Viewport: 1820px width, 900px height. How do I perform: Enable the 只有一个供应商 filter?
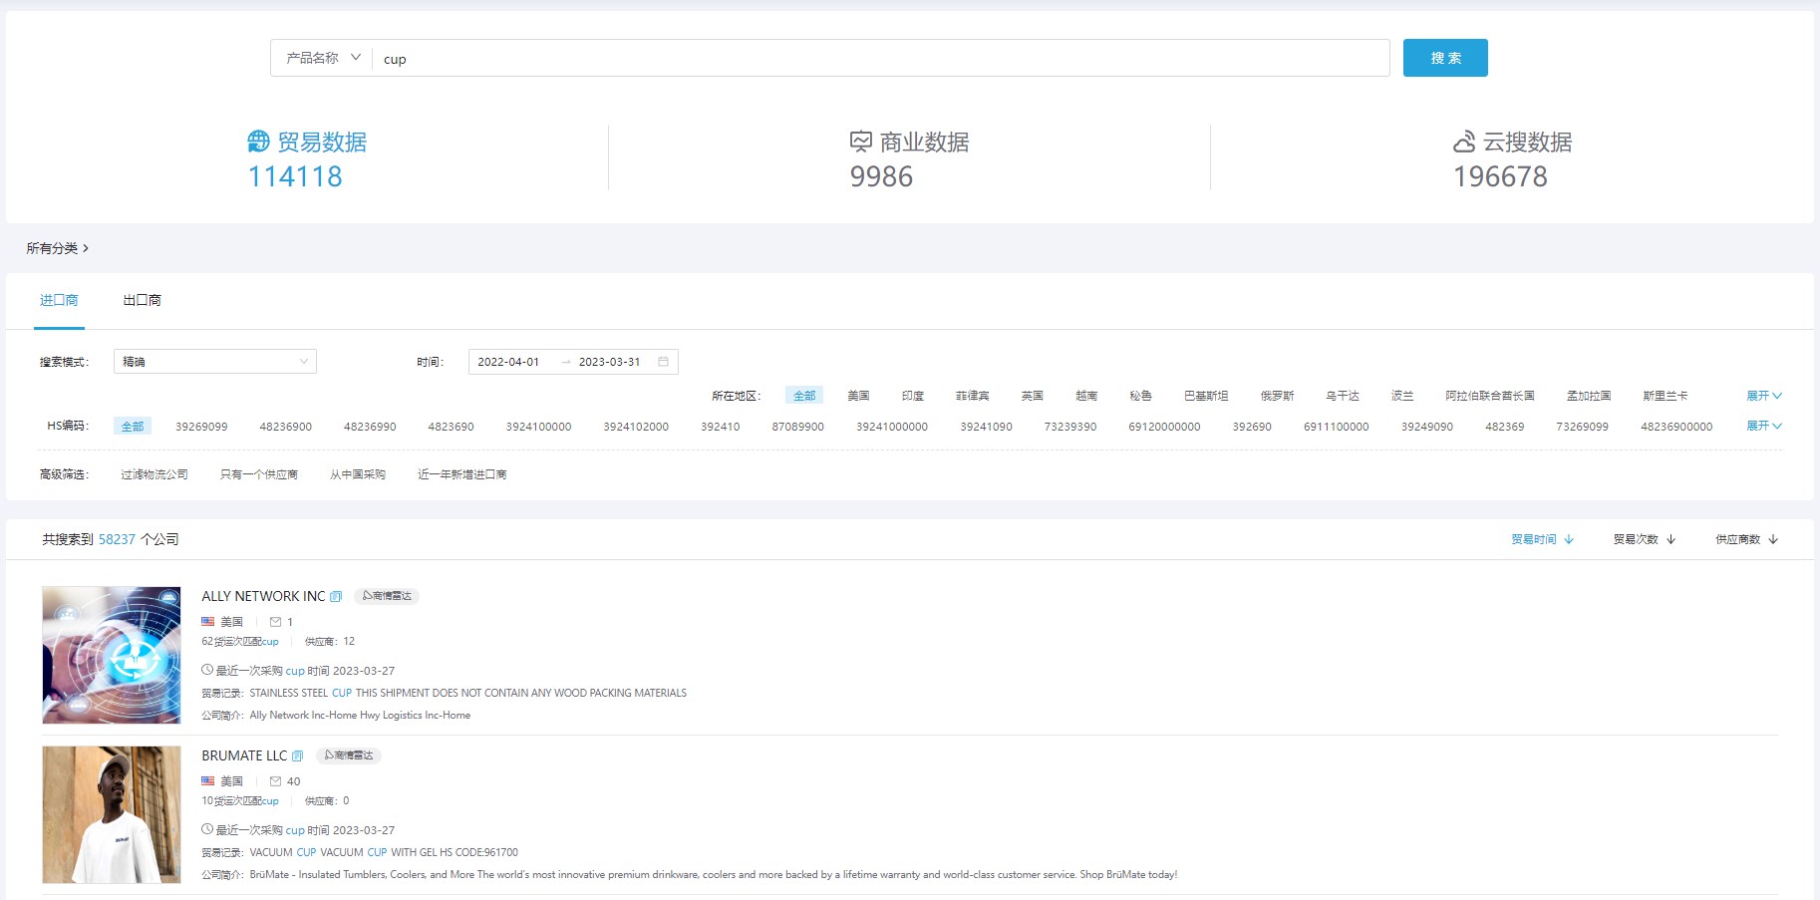[259, 474]
